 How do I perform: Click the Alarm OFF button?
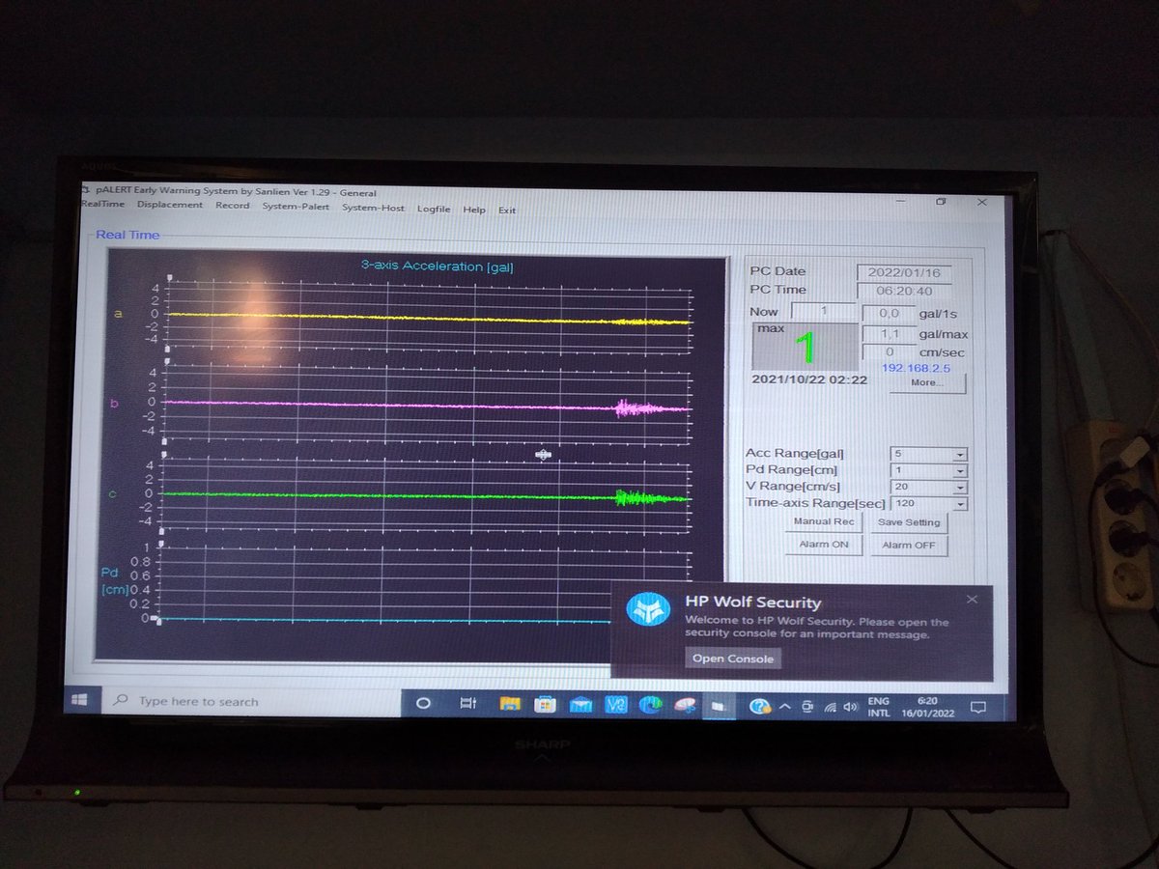point(909,546)
